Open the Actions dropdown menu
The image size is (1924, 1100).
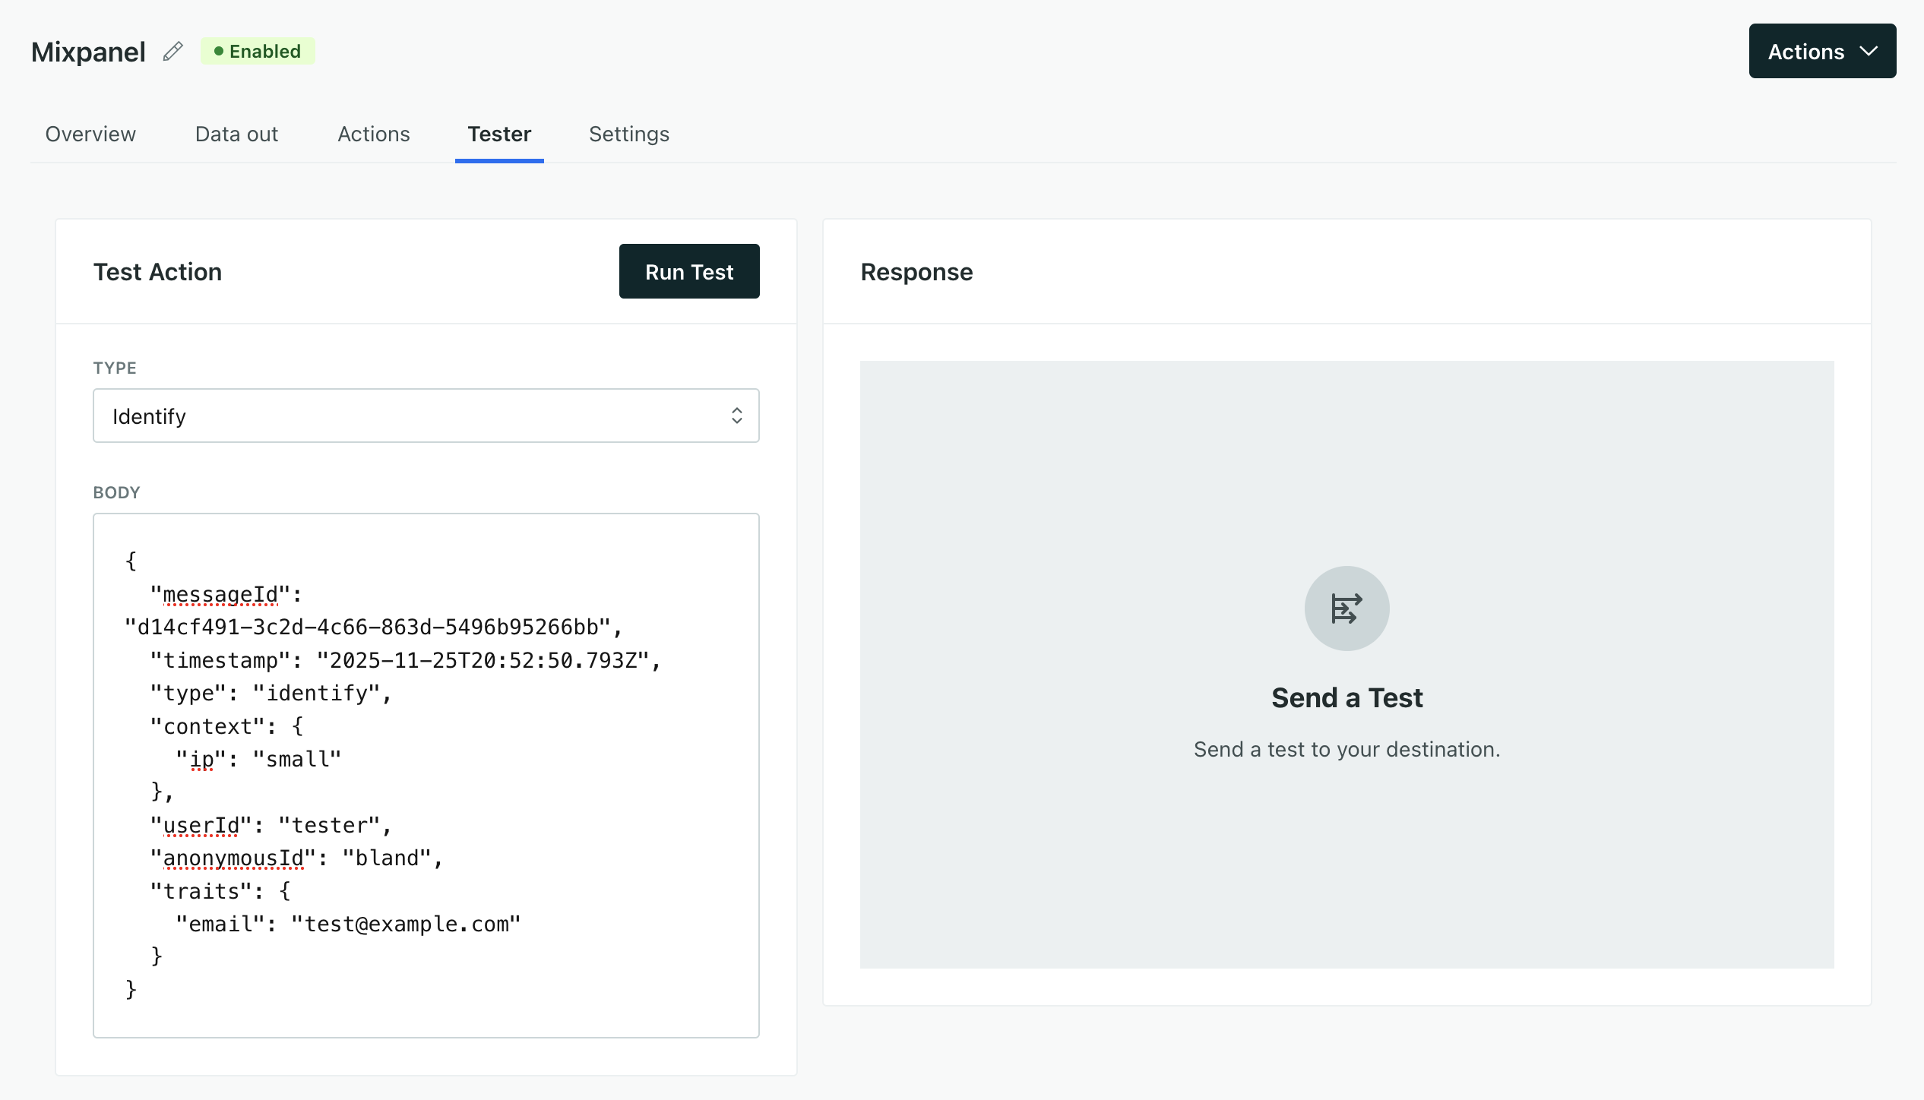pos(1822,51)
